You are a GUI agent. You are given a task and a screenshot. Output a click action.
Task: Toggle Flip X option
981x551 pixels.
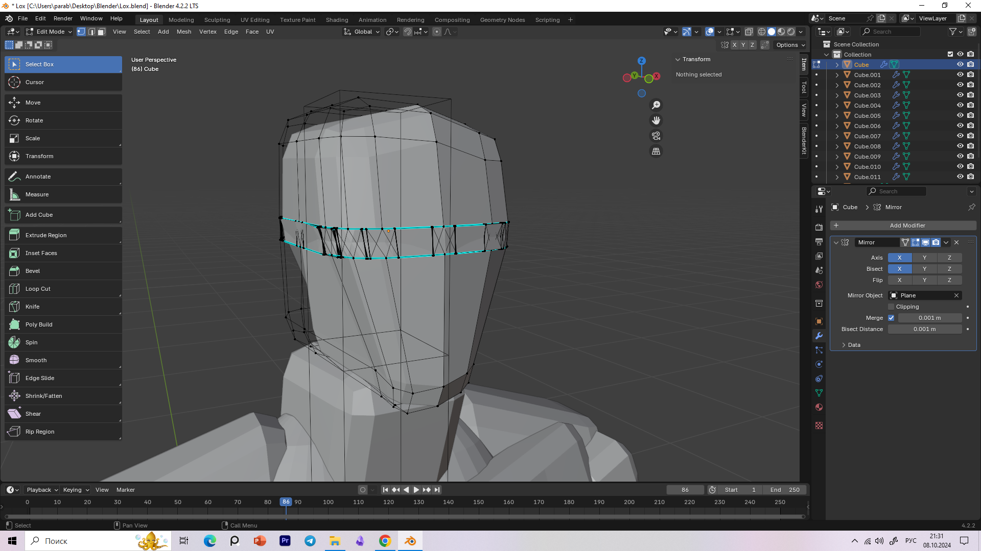click(x=900, y=280)
